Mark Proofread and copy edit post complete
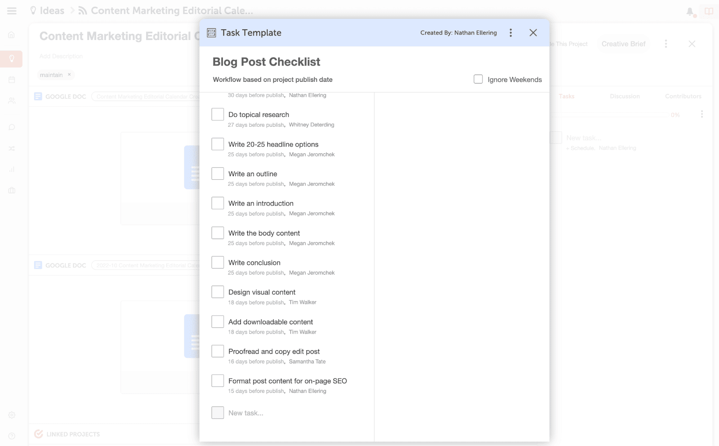719x446 pixels. tap(217, 351)
